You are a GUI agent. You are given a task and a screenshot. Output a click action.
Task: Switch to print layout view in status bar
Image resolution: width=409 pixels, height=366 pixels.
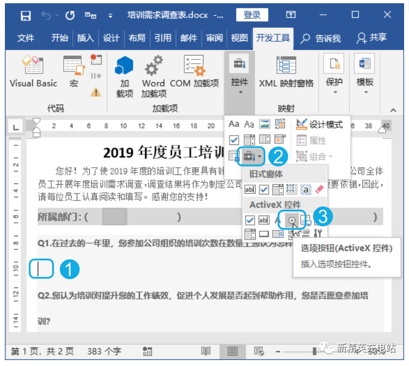232,351
